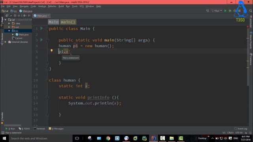
Task: Toggle Ant Build side tab
Action: click(251, 22)
